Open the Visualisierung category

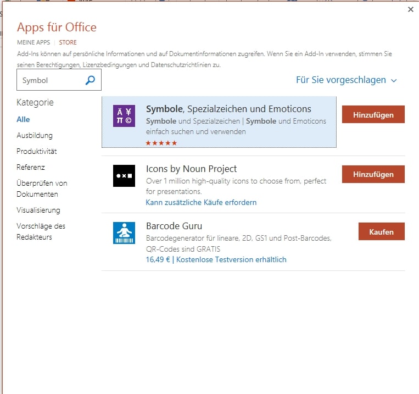pos(38,210)
